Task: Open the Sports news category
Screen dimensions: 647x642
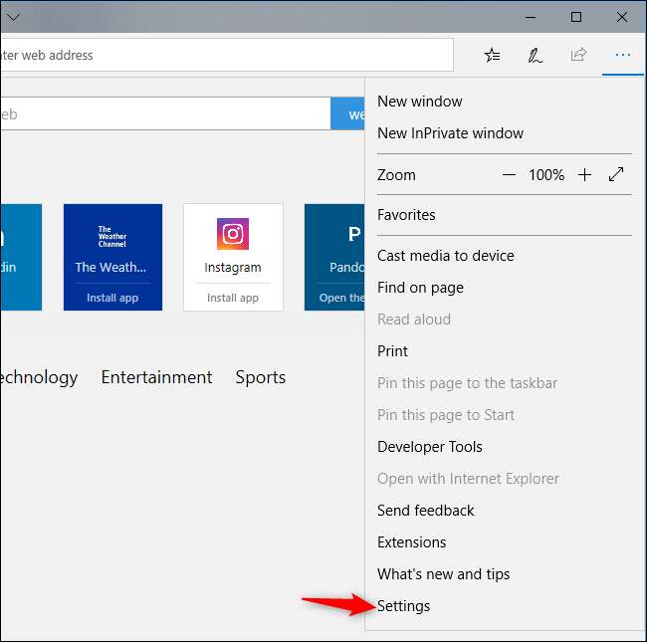Action: pos(260,377)
